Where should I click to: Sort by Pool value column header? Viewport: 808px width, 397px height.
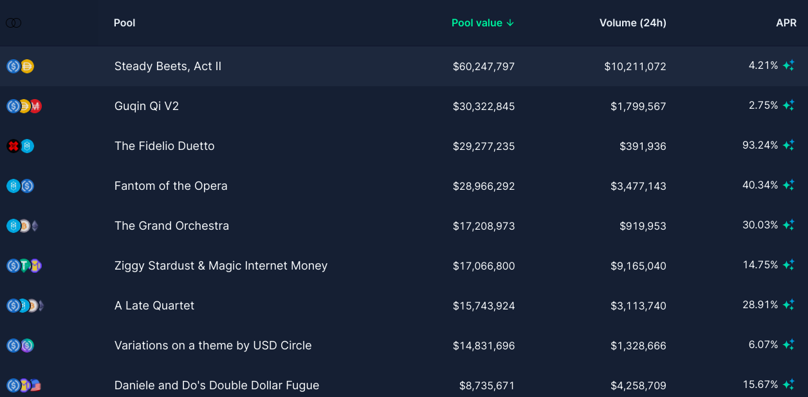(482, 23)
